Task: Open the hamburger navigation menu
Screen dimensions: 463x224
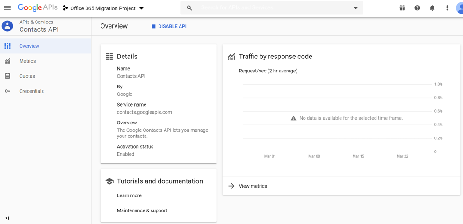Action: point(7,8)
